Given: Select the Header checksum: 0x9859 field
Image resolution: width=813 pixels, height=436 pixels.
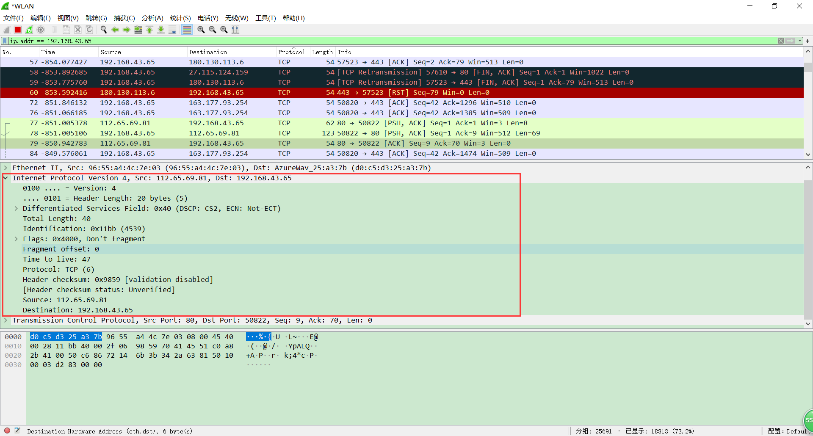Looking at the screenshot, I should tap(118, 280).
